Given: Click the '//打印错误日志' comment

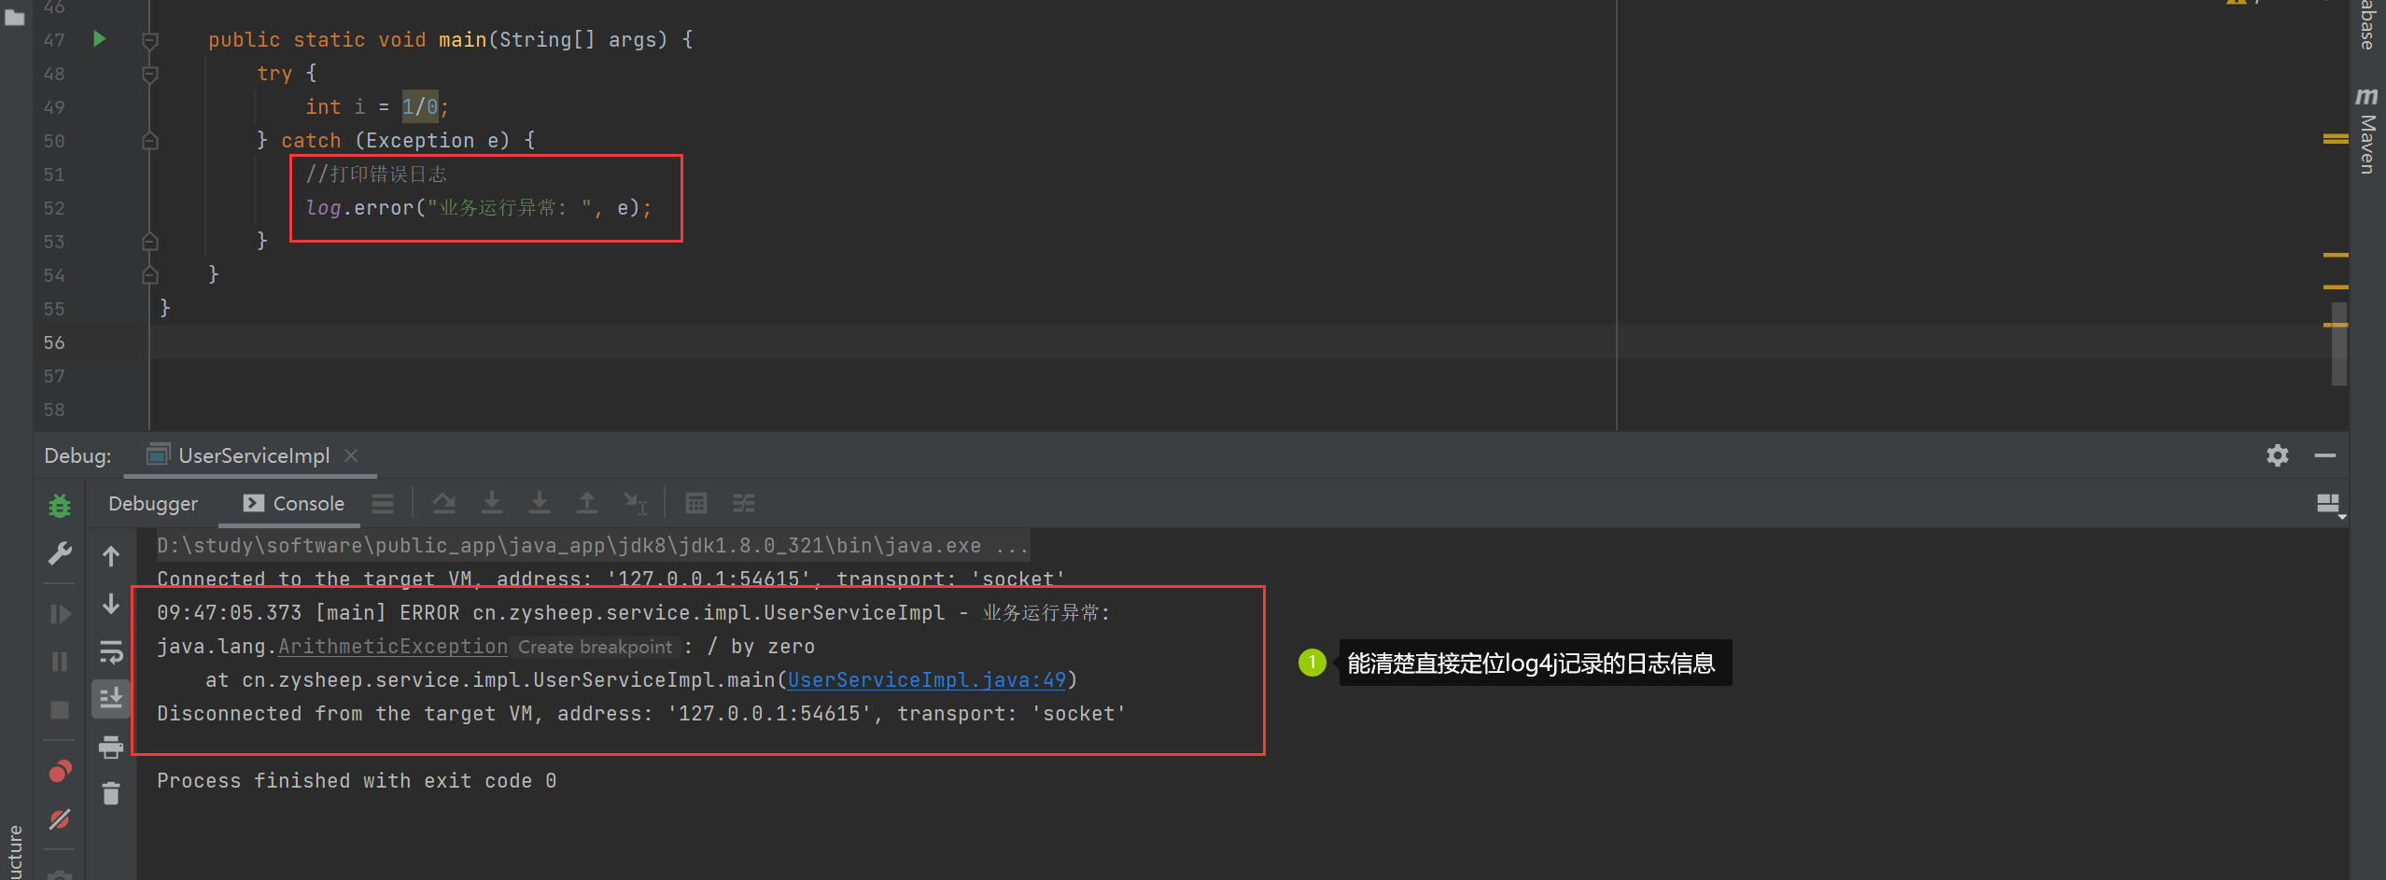Looking at the screenshot, I should (x=376, y=175).
